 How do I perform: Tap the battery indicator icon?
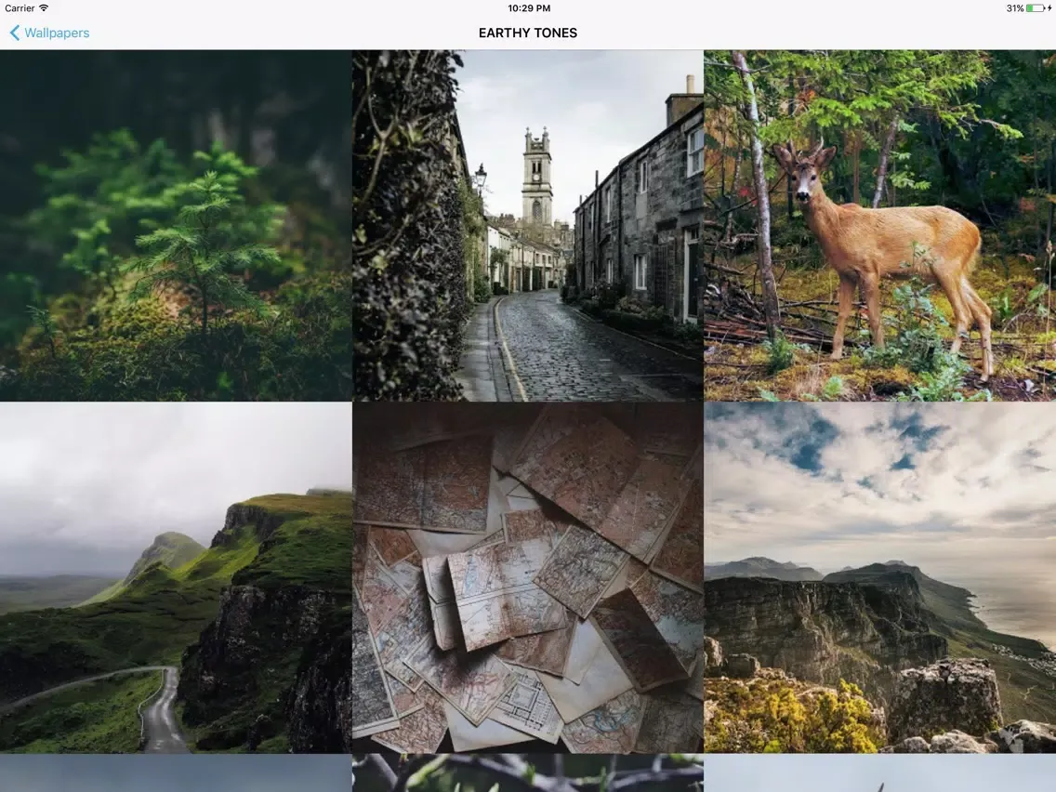coord(1036,8)
